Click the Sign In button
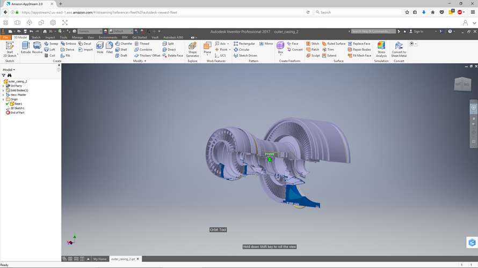Image resolution: width=478 pixels, height=268 pixels. coord(418,32)
